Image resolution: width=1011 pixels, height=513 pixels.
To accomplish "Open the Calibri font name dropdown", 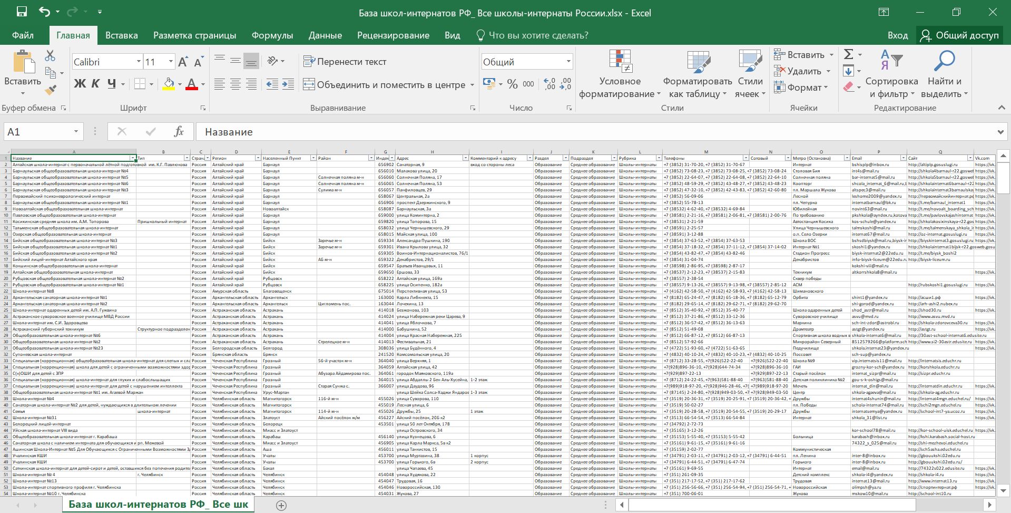I will (x=139, y=62).
